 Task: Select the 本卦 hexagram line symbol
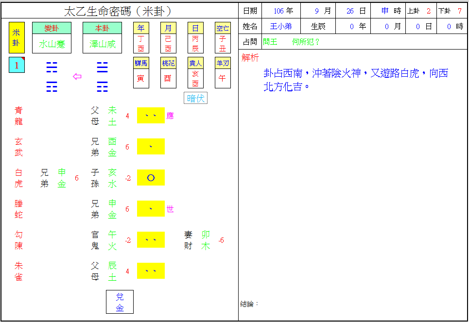click(102, 77)
